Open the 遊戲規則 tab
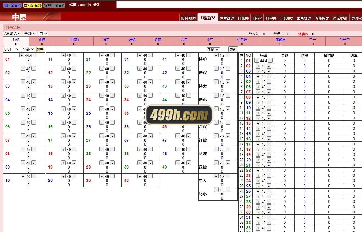Screen dimensions: 362x232 click(340, 18)
